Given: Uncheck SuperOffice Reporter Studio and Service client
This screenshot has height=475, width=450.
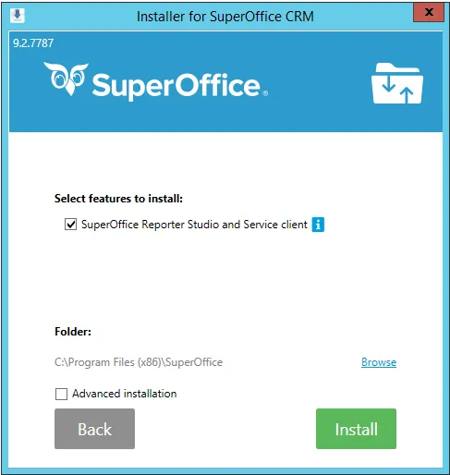Looking at the screenshot, I should pyautogui.click(x=70, y=225).
